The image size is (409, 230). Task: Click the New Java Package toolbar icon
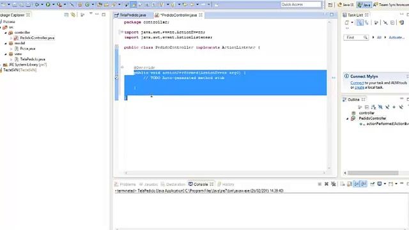pyautogui.click(x=80, y=4)
